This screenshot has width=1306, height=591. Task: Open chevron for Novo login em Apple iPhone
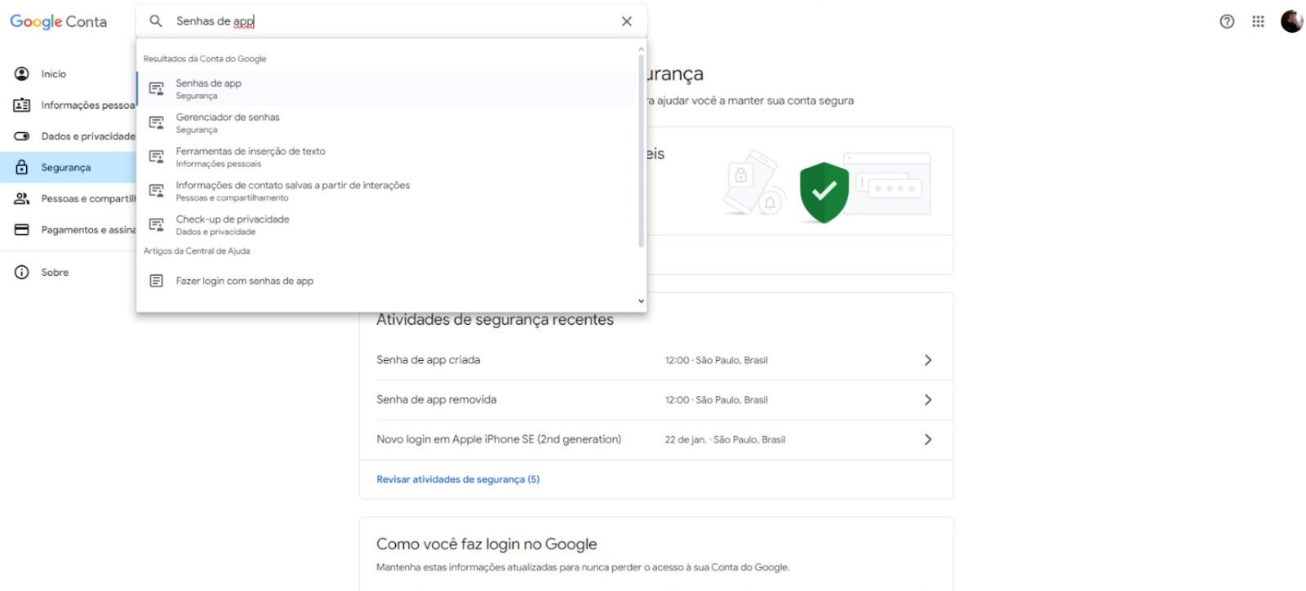point(927,439)
